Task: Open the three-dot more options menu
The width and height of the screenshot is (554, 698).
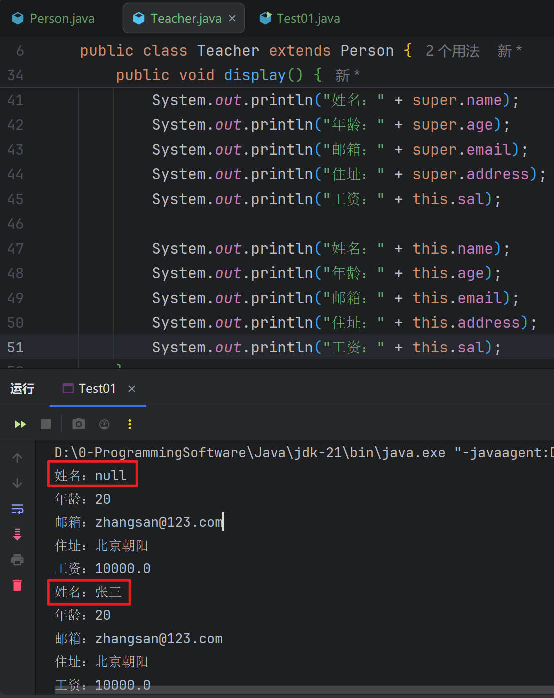Action: click(130, 424)
